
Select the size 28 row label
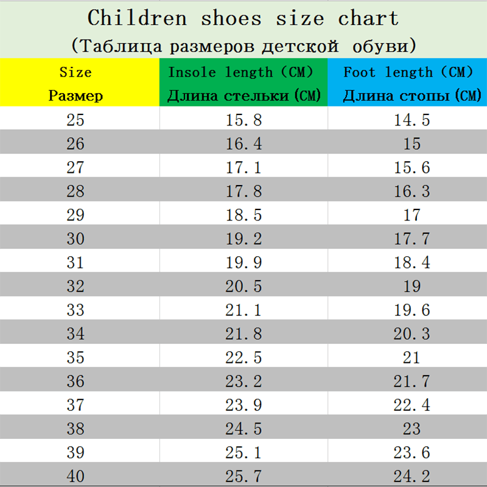(75, 192)
